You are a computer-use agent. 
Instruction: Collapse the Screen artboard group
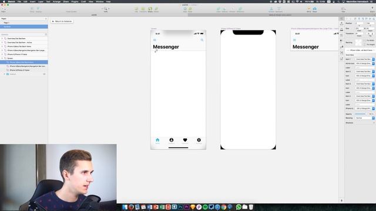click(2, 59)
